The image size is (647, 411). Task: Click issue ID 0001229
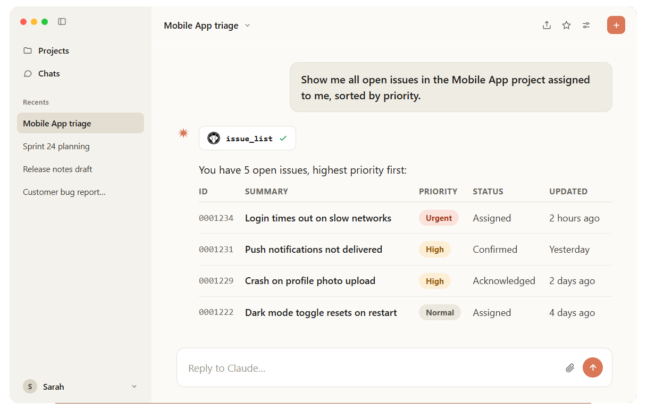click(216, 280)
